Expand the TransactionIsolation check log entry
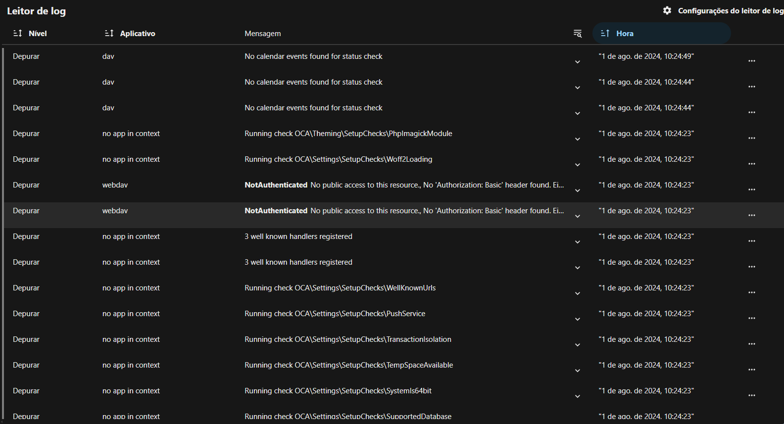Screen dimensions: 784x424 577,345
